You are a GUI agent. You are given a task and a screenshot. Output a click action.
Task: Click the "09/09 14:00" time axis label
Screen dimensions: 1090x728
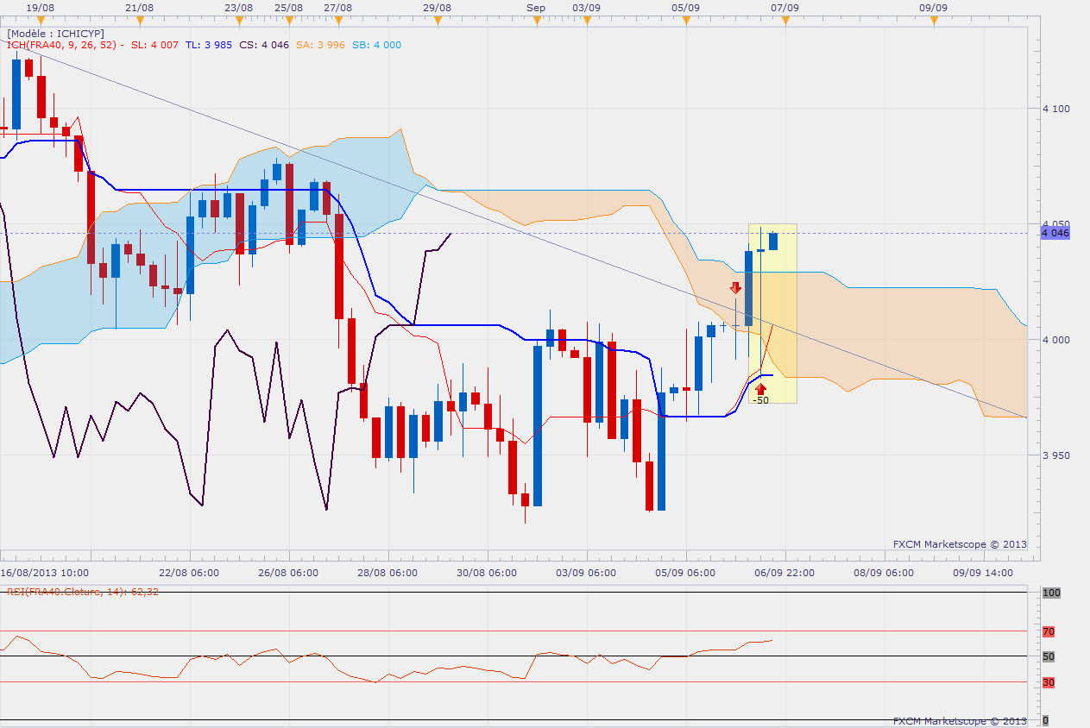click(x=983, y=573)
